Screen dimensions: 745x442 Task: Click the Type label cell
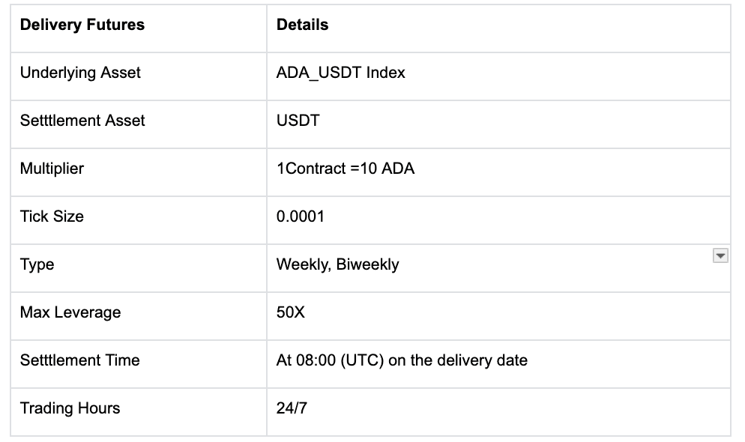click(37, 264)
